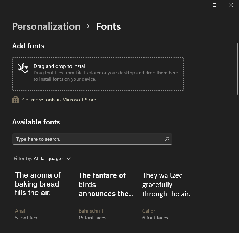The image size is (239, 233).
Task: Click the hand cursor drag-and-drop icon
Action: point(23,68)
